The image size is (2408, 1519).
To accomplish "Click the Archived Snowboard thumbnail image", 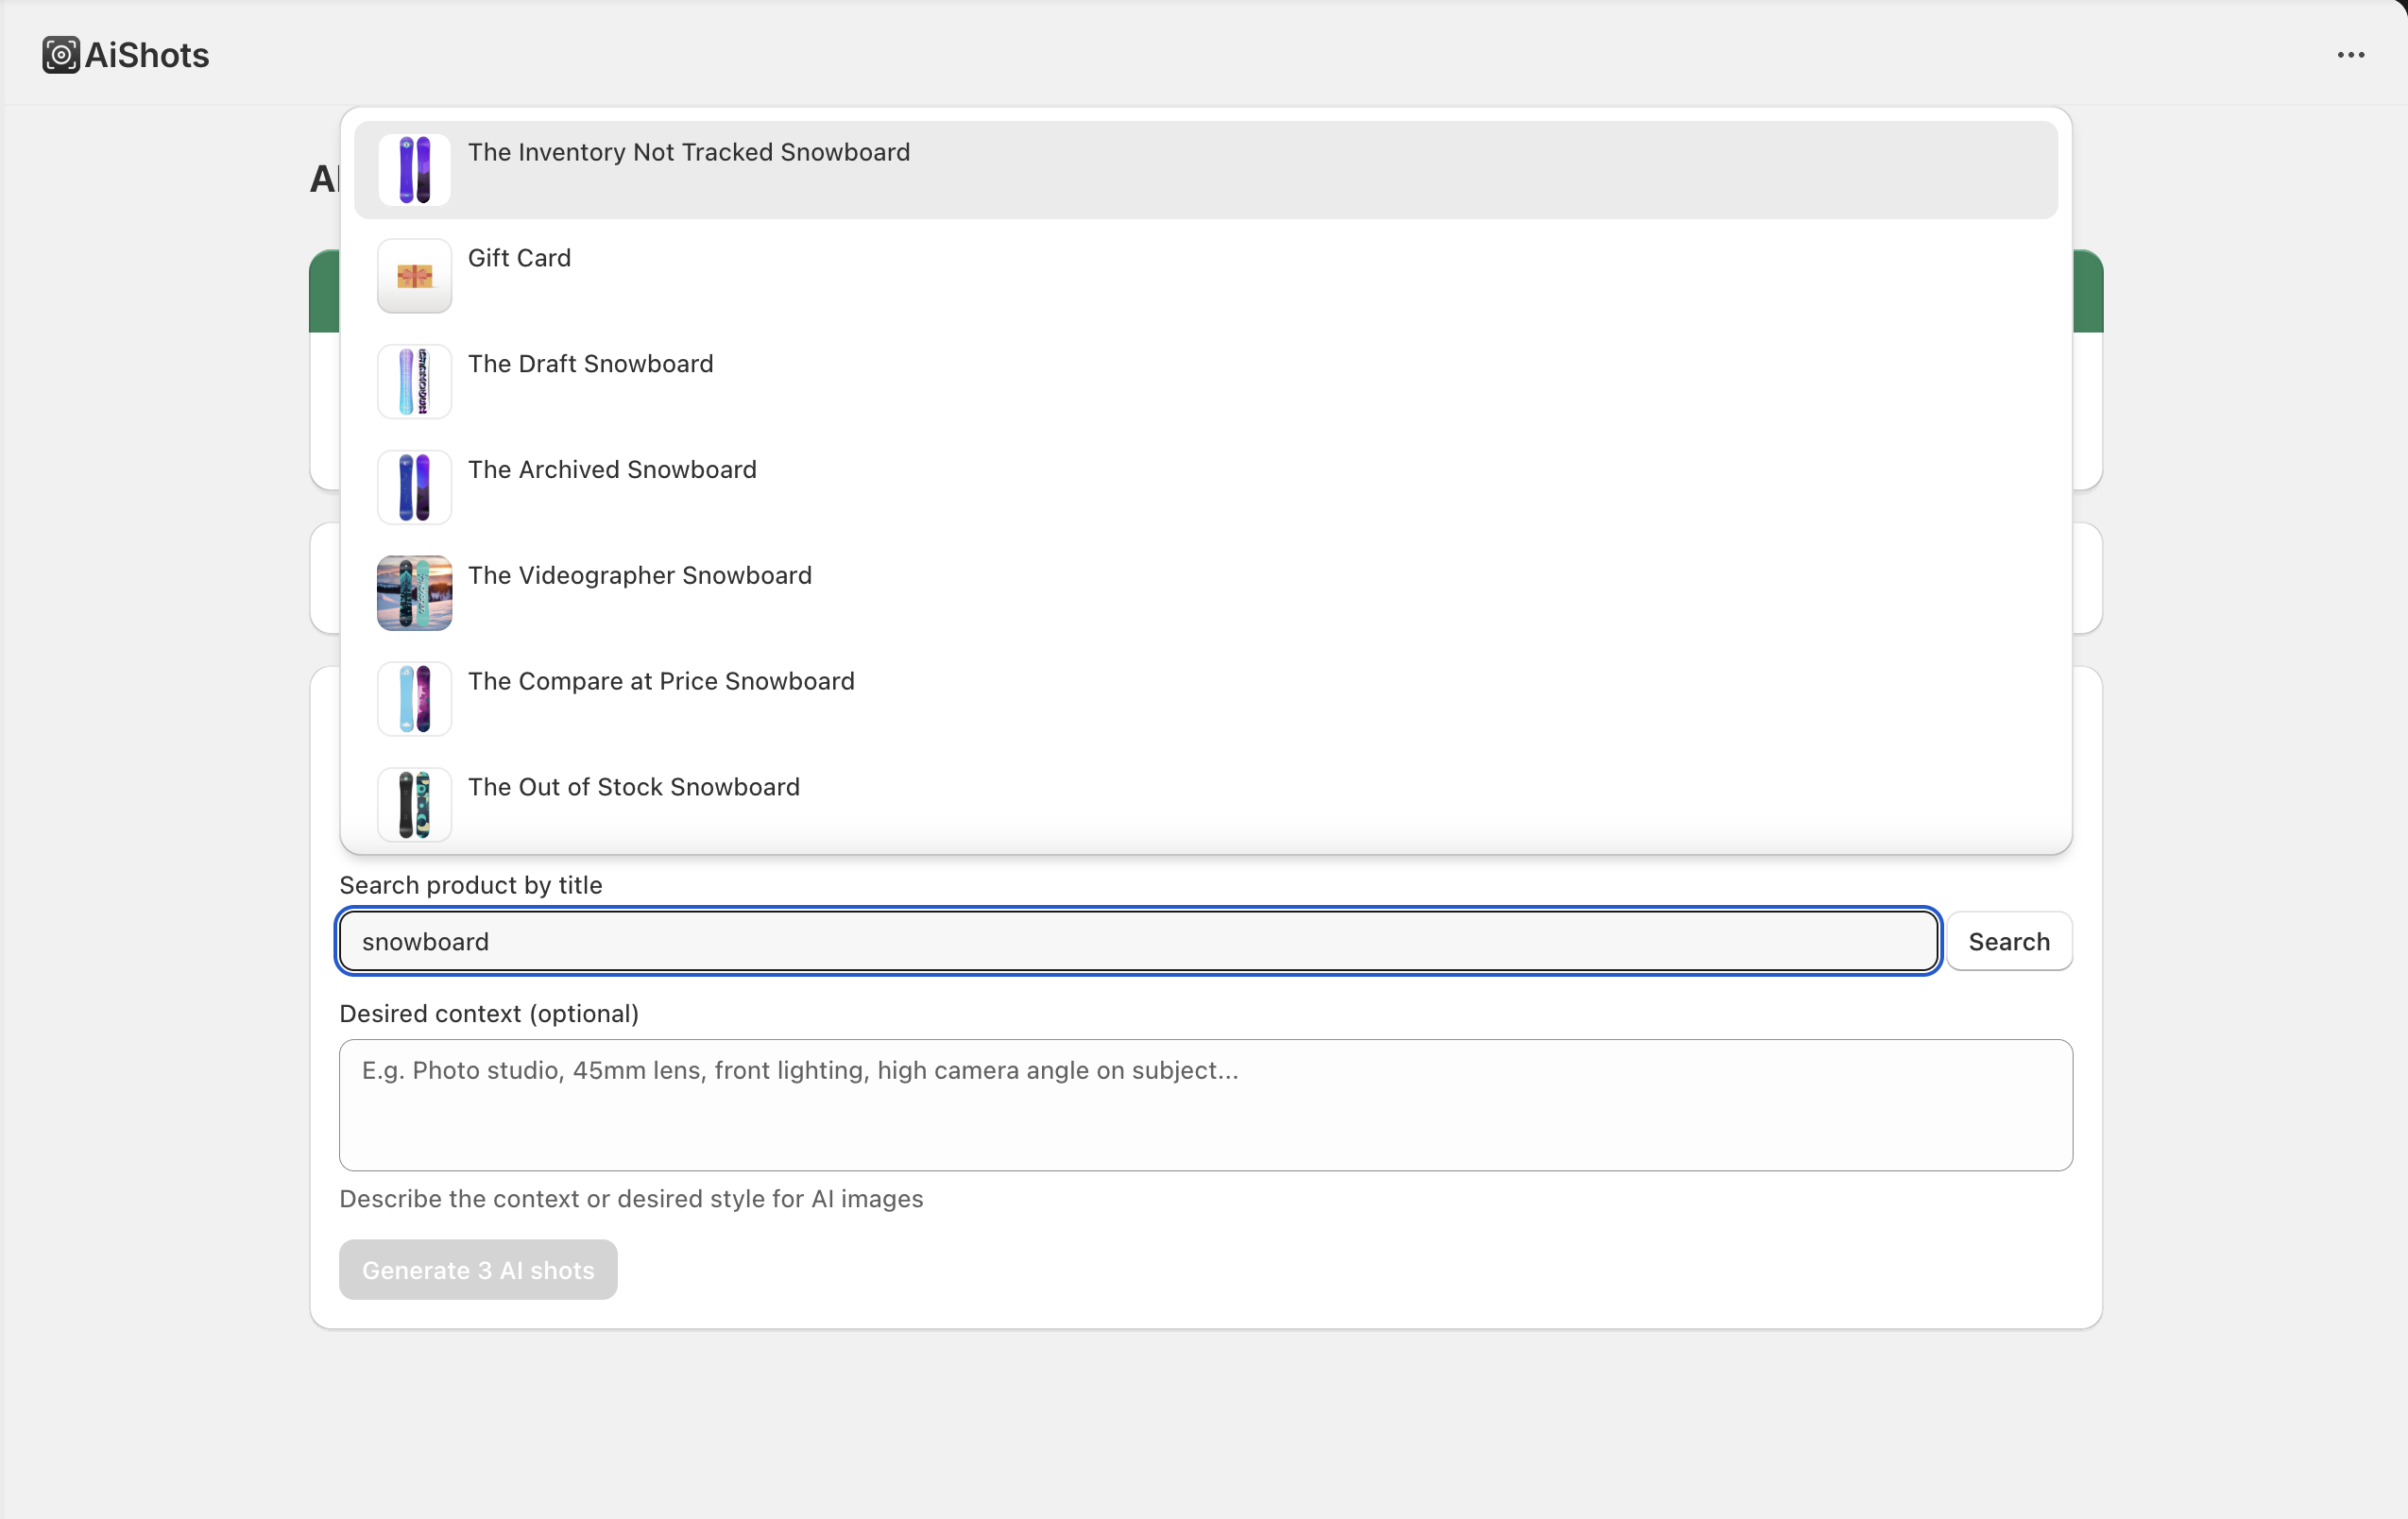I will pos(414,488).
